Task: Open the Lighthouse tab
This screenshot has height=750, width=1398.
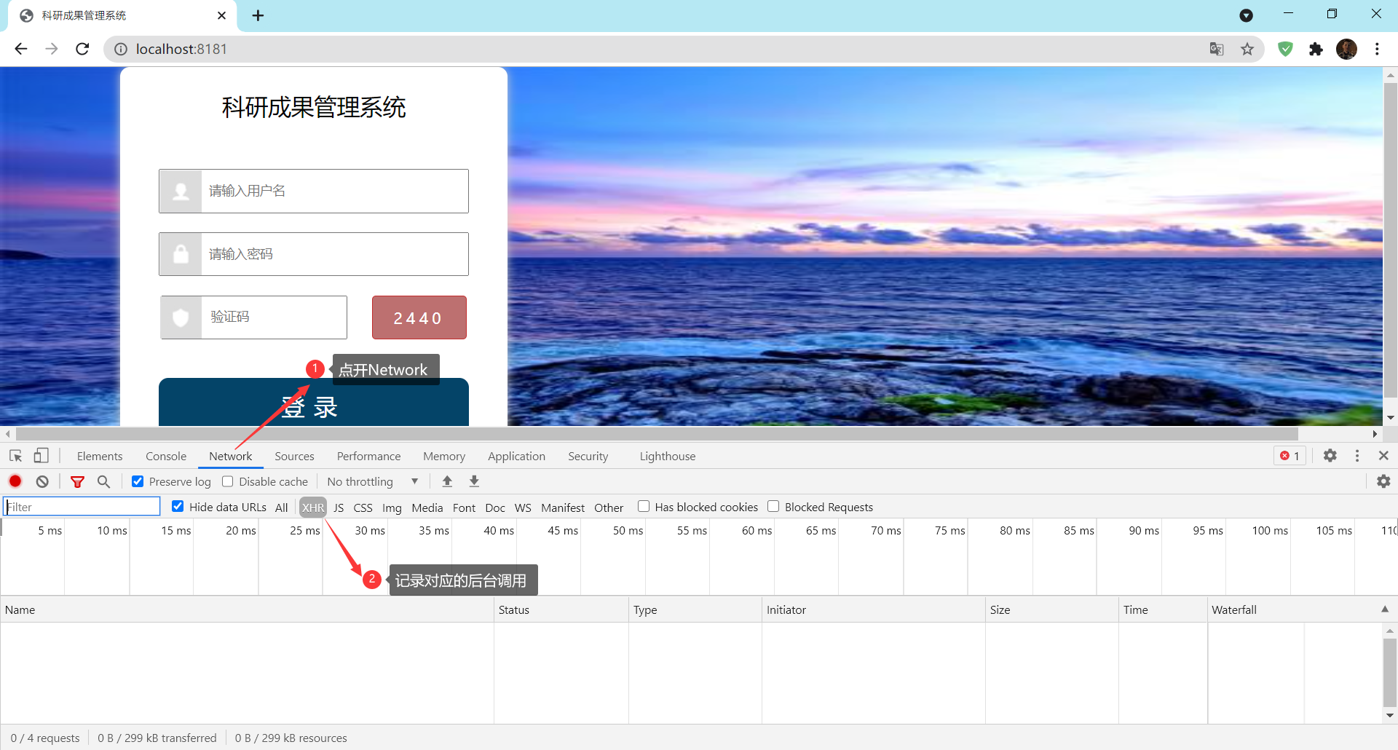Action: pyautogui.click(x=668, y=456)
